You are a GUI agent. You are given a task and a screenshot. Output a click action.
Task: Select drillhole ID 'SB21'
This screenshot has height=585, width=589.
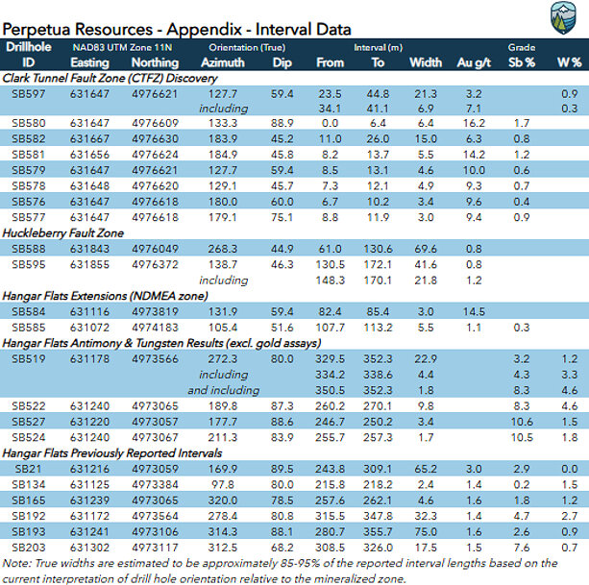(x=29, y=469)
